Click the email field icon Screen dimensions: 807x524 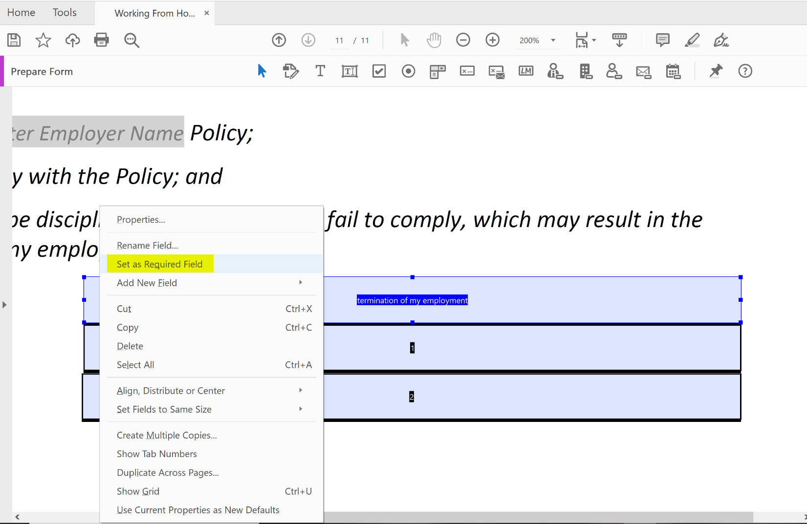[x=644, y=72]
